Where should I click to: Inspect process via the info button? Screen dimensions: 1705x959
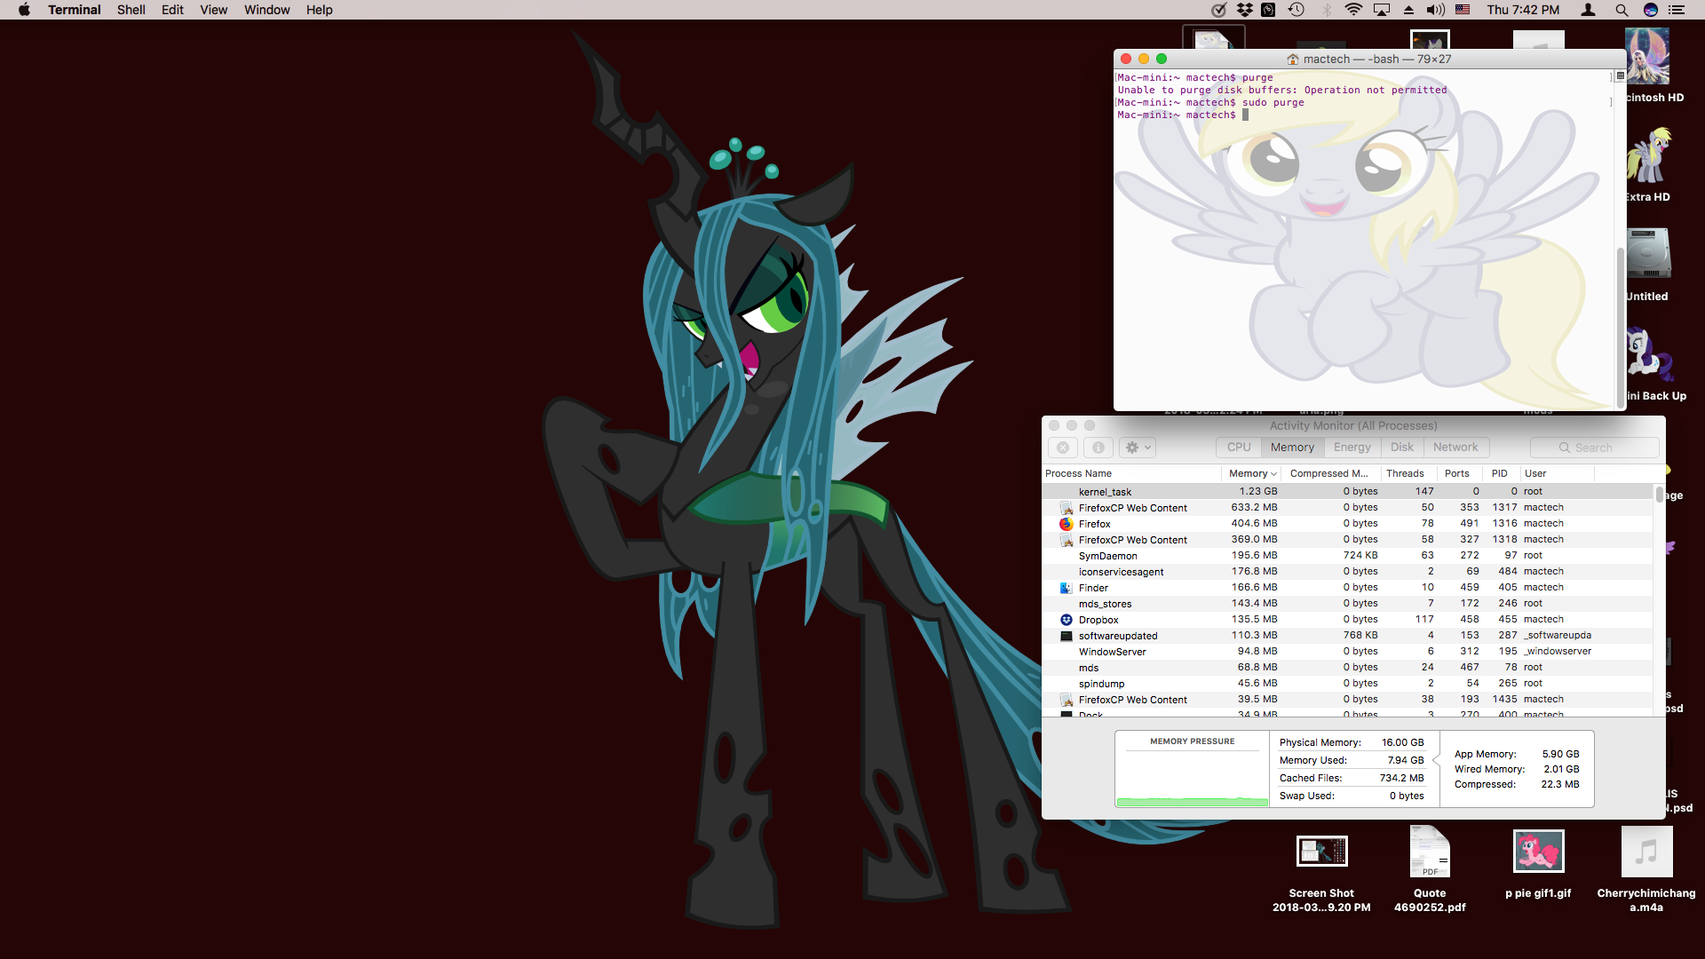tap(1098, 448)
